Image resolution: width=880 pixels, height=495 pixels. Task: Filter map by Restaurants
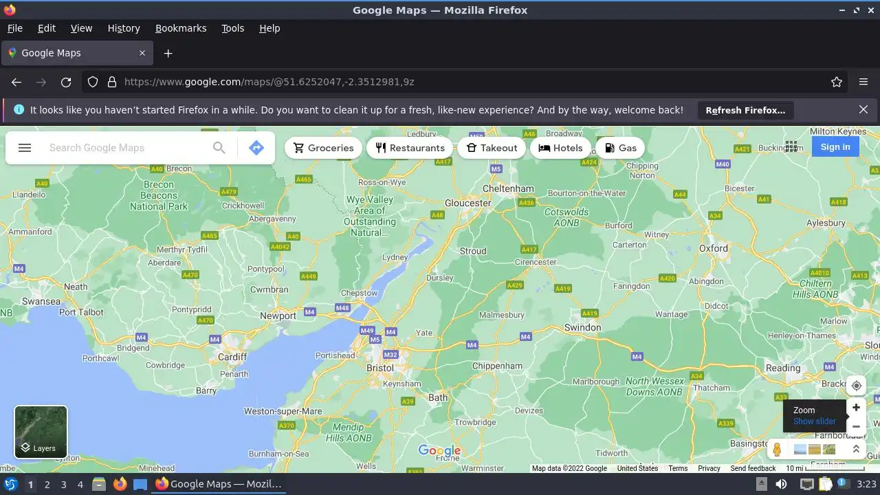pos(410,148)
